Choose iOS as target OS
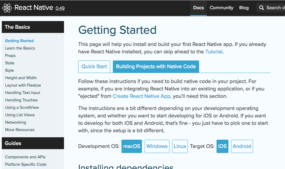The height and width of the screenshot is (169, 285). (x=222, y=146)
